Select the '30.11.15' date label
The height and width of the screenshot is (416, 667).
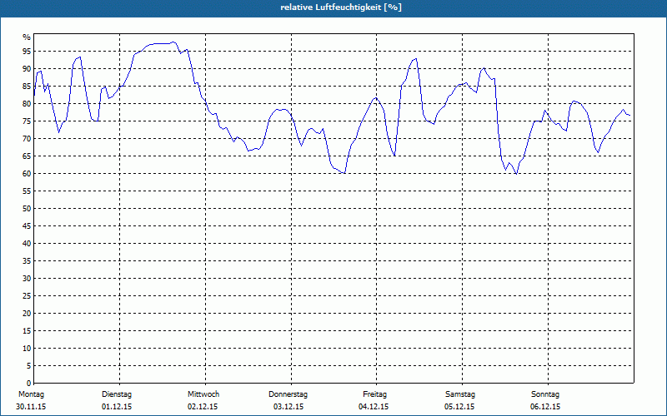pos(31,407)
